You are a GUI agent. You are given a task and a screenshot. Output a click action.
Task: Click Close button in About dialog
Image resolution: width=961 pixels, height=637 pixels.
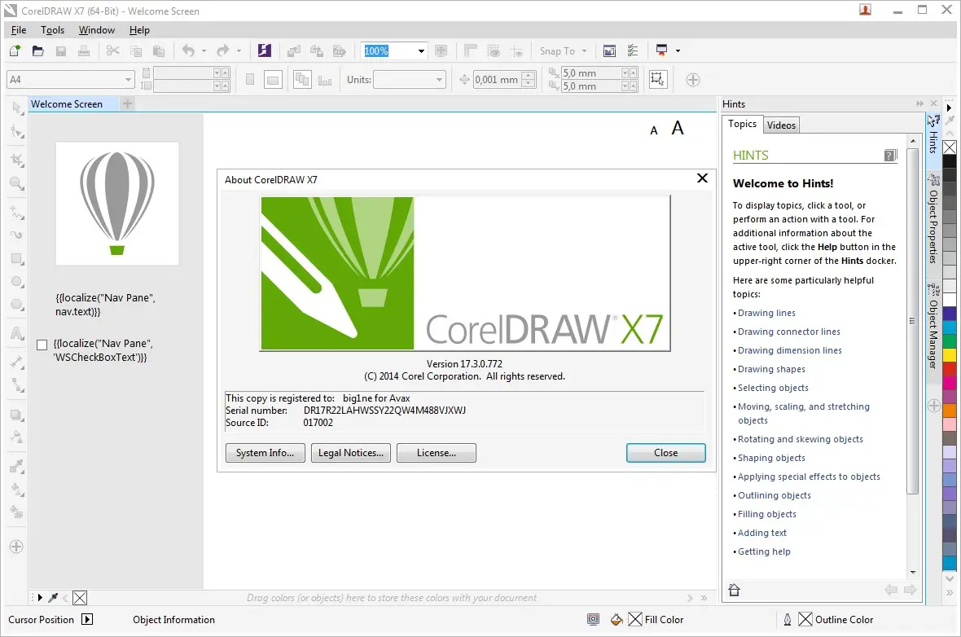coord(665,452)
